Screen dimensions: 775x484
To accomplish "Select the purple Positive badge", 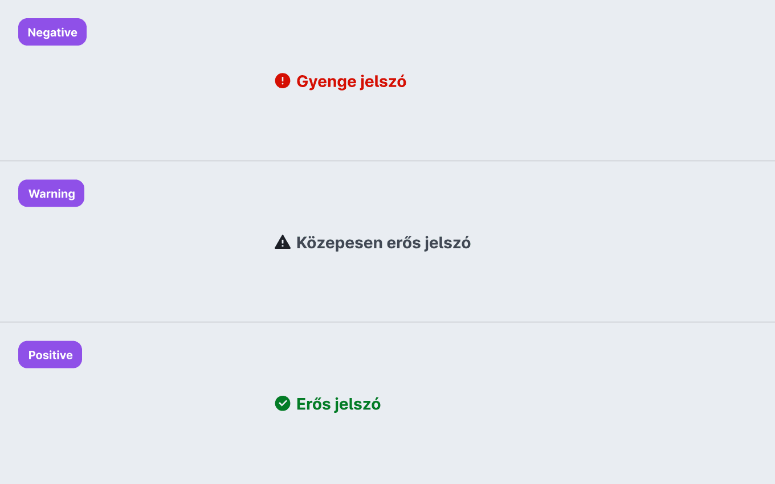I will coord(50,355).
